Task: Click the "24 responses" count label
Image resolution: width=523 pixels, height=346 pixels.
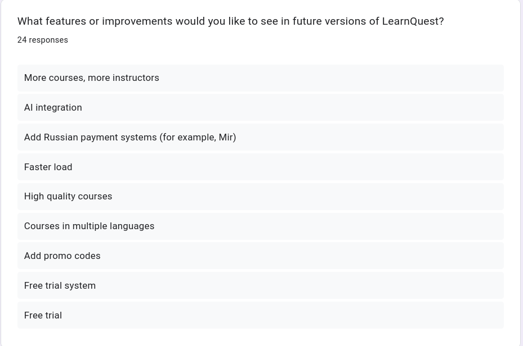Action: (43, 40)
